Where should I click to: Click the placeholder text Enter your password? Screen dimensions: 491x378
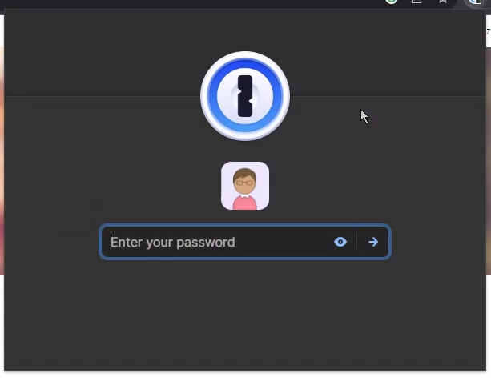tap(173, 243)
